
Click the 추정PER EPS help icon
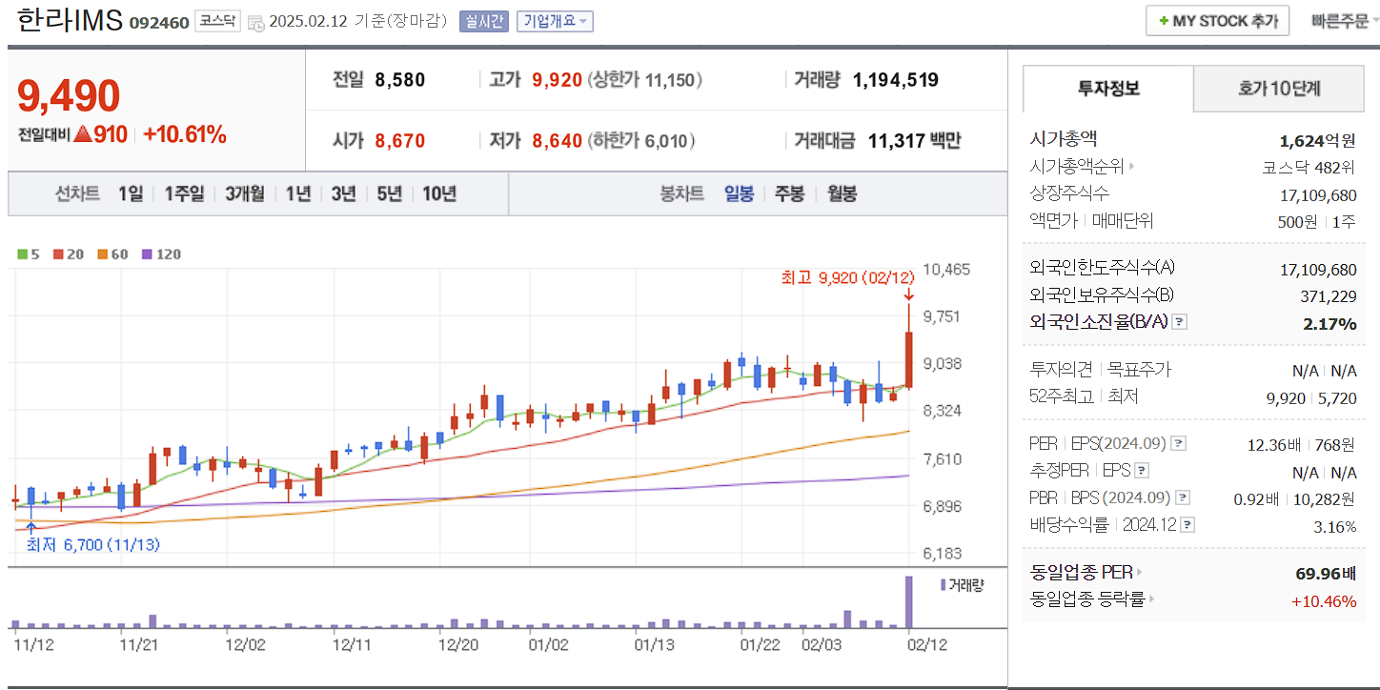(x=1141, y=471)
